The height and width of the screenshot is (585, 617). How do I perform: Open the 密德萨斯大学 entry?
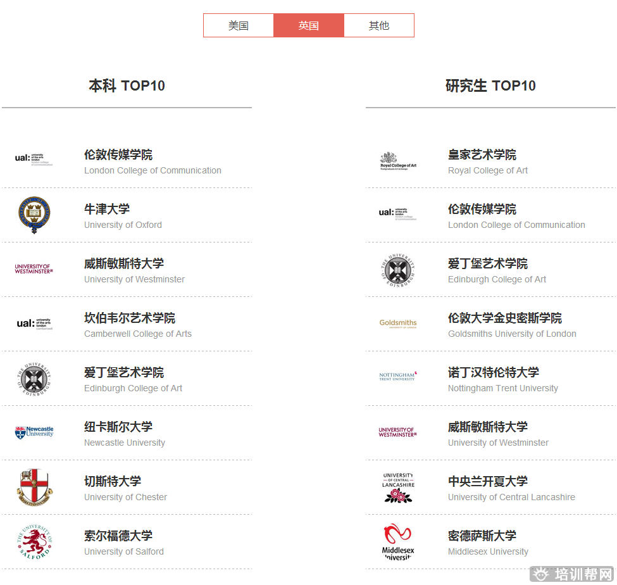482,536
